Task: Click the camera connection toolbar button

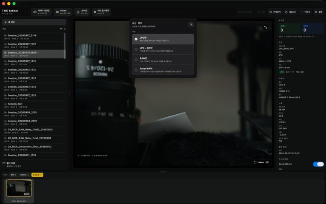Action: (x=41, y=12)
